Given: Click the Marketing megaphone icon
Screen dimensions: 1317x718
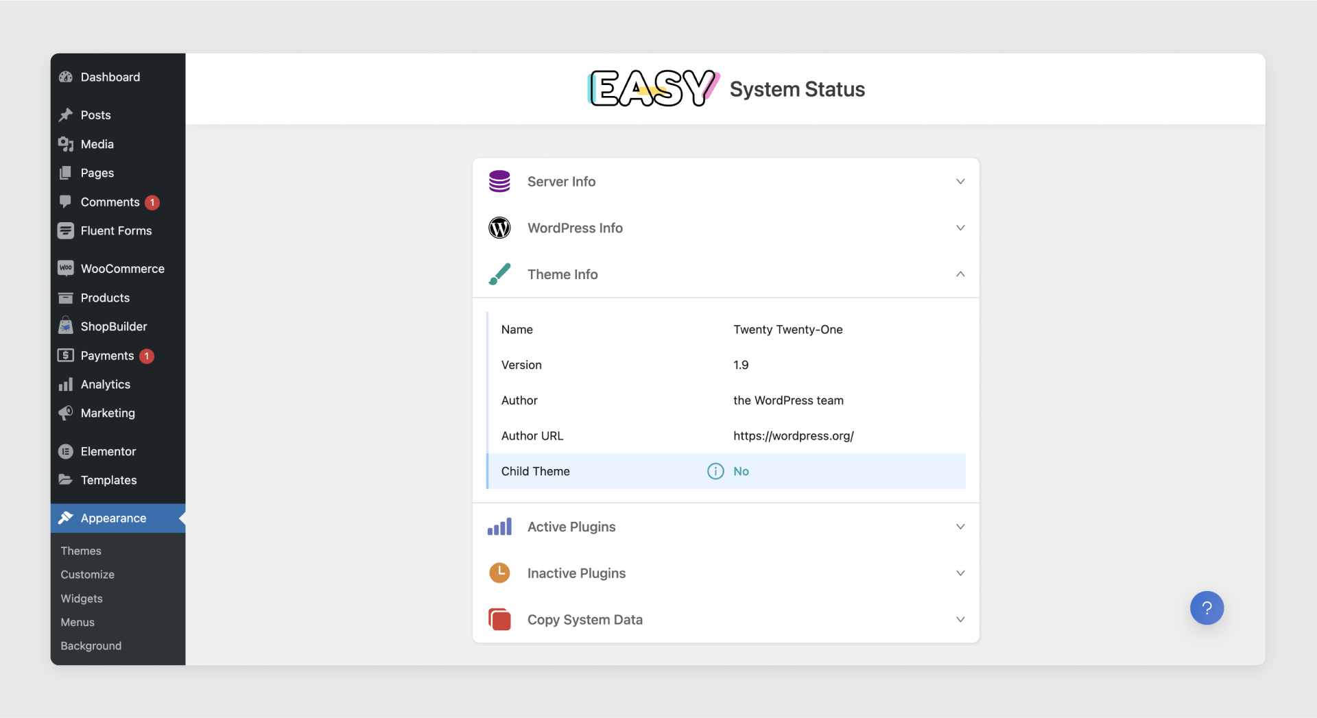Looking at the screenshot, I should (66, 413).
